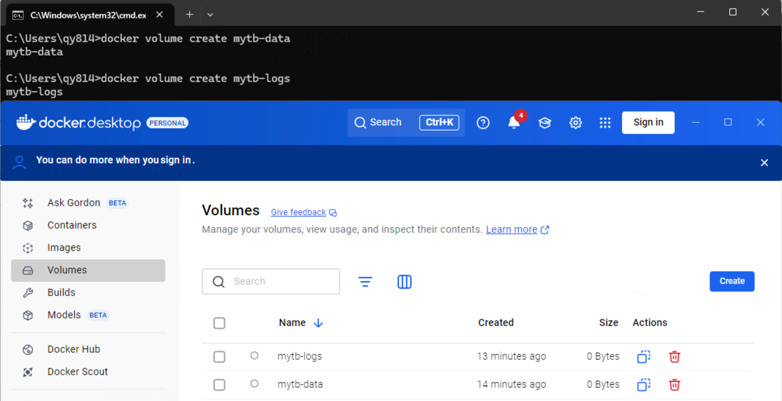Open the column display options icon
The height and width of the screenshot is (401, 782).
(404, 281)
